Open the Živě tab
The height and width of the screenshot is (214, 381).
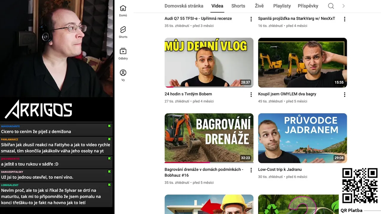259,6
